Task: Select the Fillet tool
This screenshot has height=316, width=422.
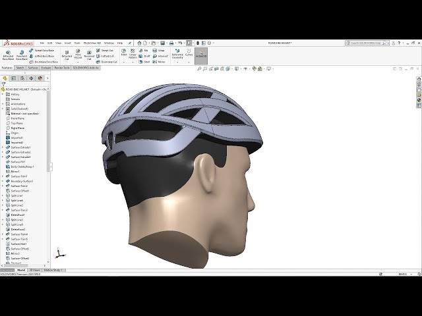Action: pos(124,52)
